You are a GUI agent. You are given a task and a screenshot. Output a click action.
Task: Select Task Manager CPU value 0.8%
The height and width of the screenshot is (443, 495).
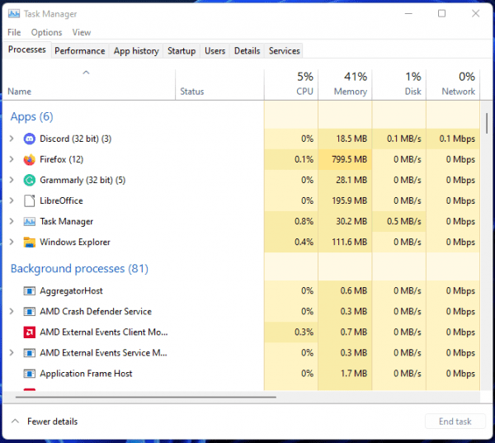point(304,222)
